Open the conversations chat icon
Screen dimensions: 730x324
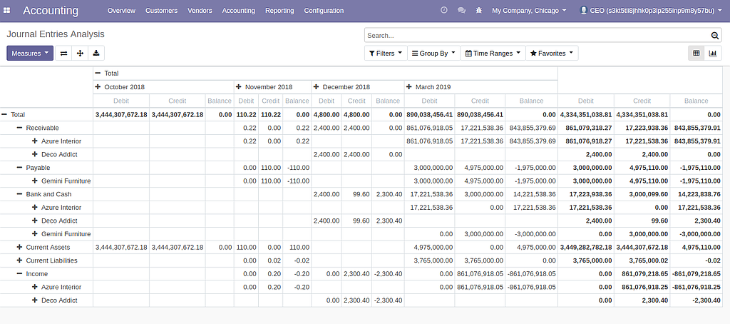pos(461,10)
